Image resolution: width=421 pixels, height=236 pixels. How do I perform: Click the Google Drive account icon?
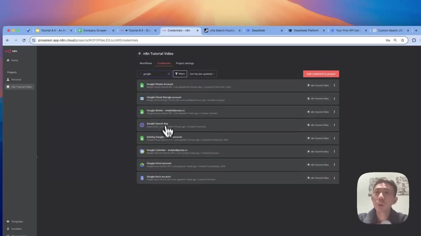pyautogui.click(x=142, y=165)
